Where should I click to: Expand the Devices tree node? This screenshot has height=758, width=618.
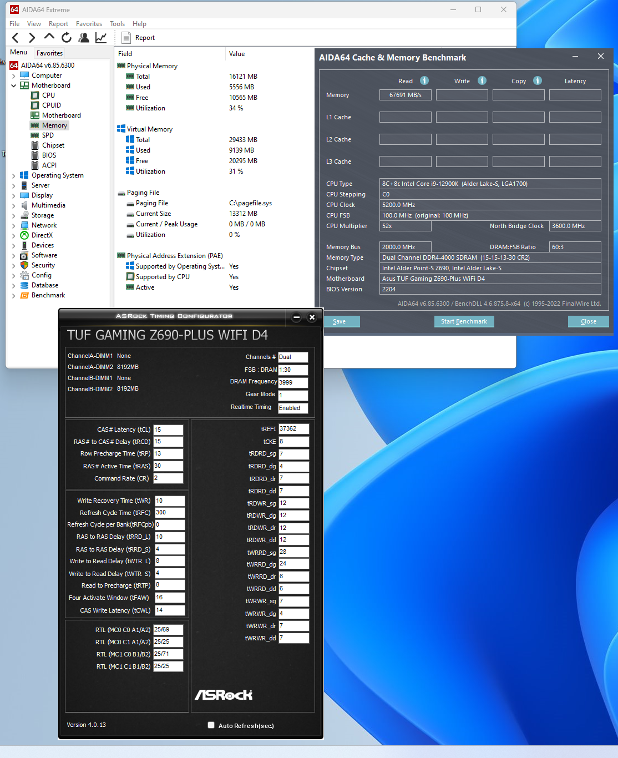pyautogui.click(x=14, y=245)
